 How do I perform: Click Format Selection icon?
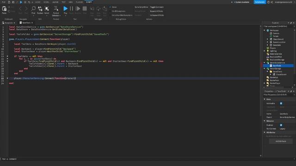point(56,9)
